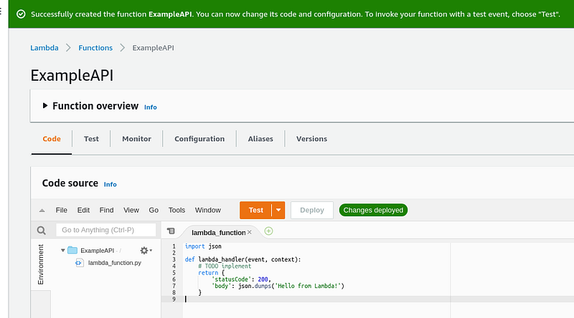Switch to the Code tab

tap(52, 139)
